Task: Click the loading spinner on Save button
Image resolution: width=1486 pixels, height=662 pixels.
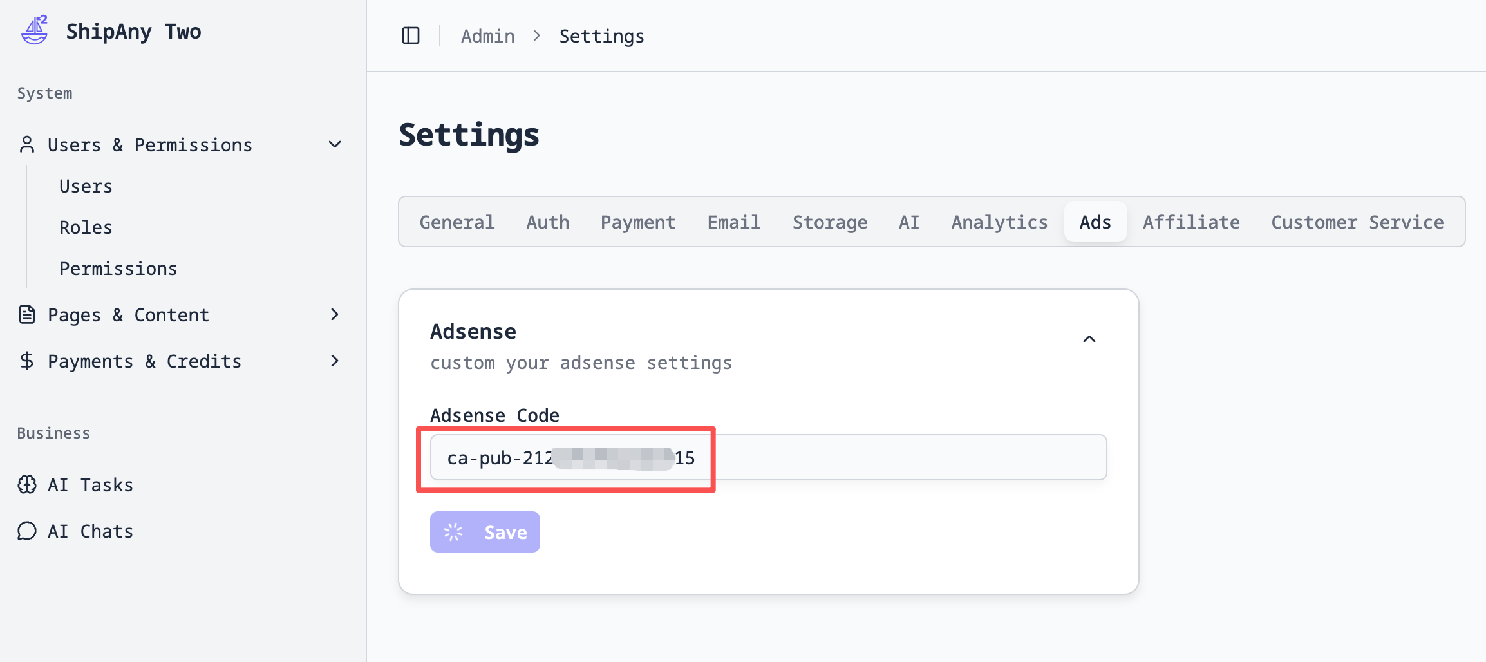Action: (x=453, y=532)
